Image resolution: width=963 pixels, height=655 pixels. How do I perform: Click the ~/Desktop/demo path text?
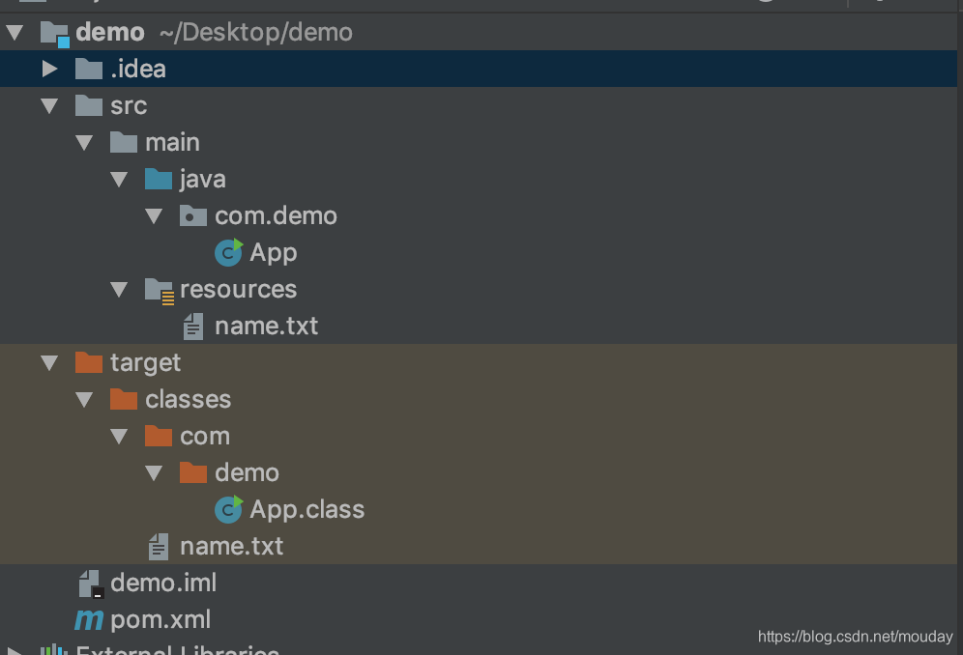pos(256,32)
